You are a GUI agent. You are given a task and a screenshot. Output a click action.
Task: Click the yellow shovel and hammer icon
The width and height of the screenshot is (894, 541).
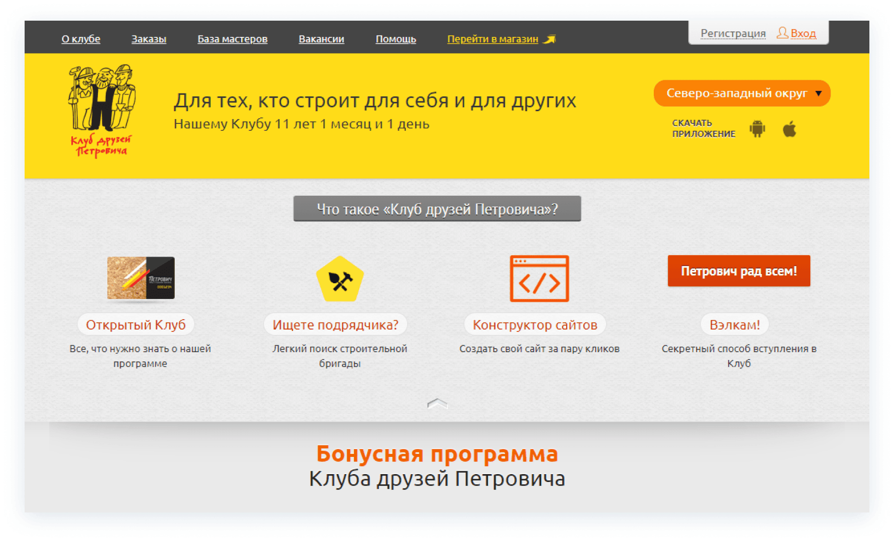coord(340,279)
